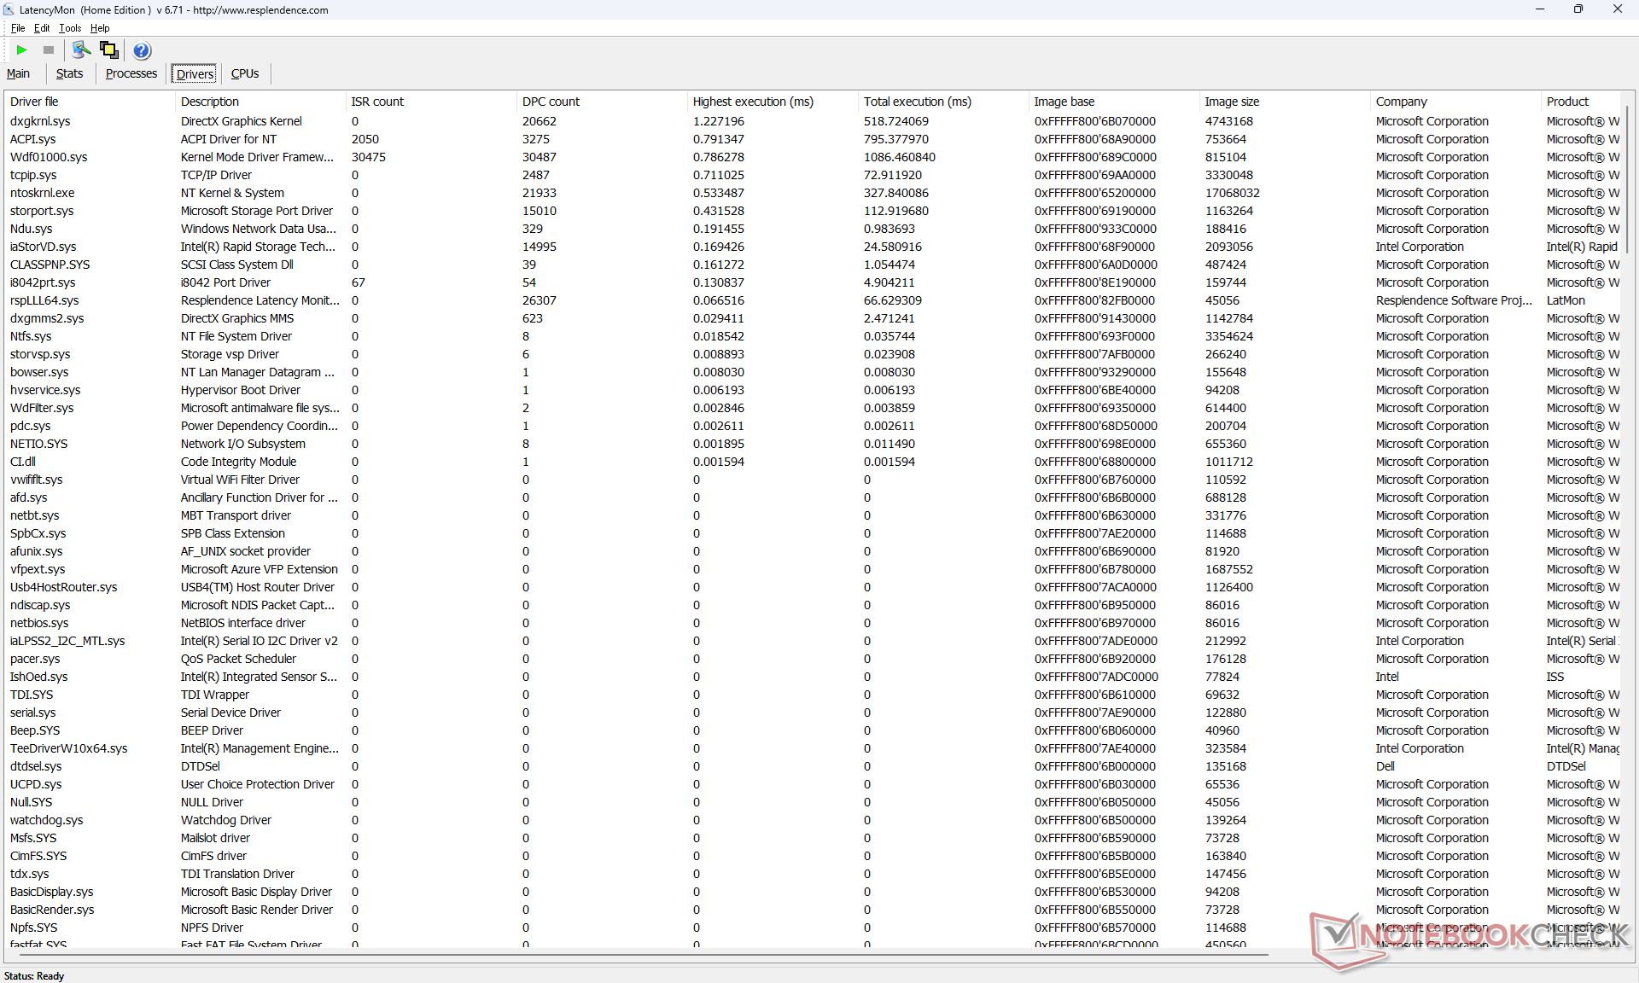Image resolution: width=1639 pixels, height=983 pixels.
Task: Open the Processes tab
Action: tap(131, 73)
